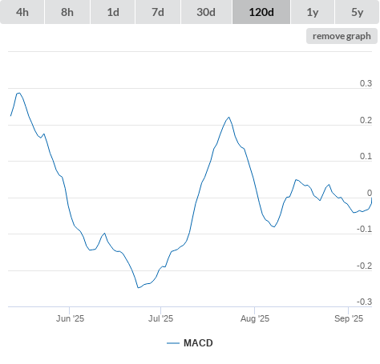Click the active 120d range tab

[x=261, y=12]
